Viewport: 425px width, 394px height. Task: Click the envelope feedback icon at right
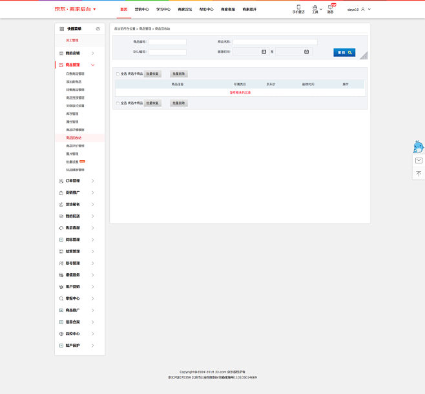pyautogui.click(x=419, y=160)
